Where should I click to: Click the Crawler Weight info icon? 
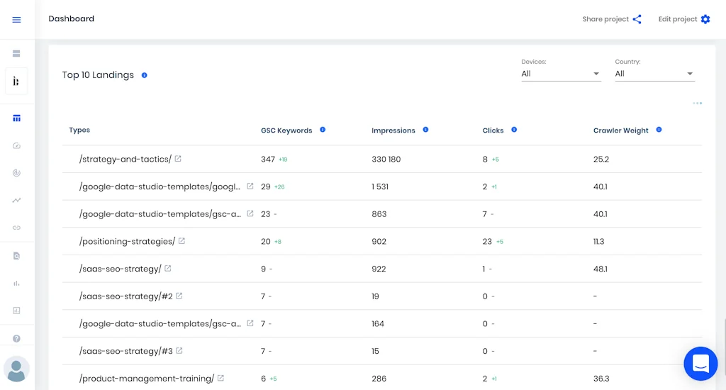pyautogui.click(x=659, y=130)
